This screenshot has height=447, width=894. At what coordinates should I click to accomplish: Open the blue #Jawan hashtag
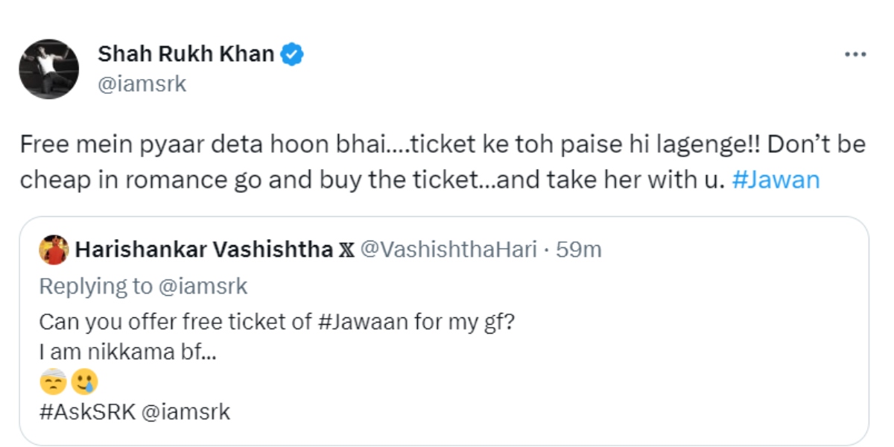pyautogui.click(x=776, y=181)
